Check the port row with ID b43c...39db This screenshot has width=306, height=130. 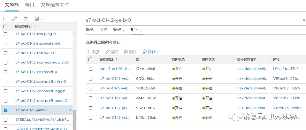(91, 118)
